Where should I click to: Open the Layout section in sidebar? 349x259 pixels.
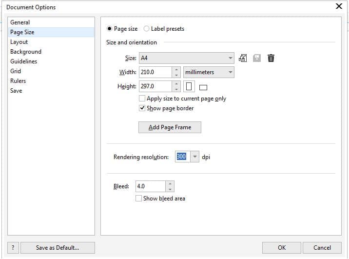click(19, 42)
